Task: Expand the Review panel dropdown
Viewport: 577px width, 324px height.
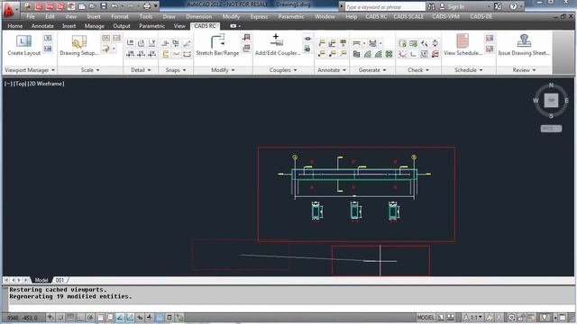Action: (524, 70)
